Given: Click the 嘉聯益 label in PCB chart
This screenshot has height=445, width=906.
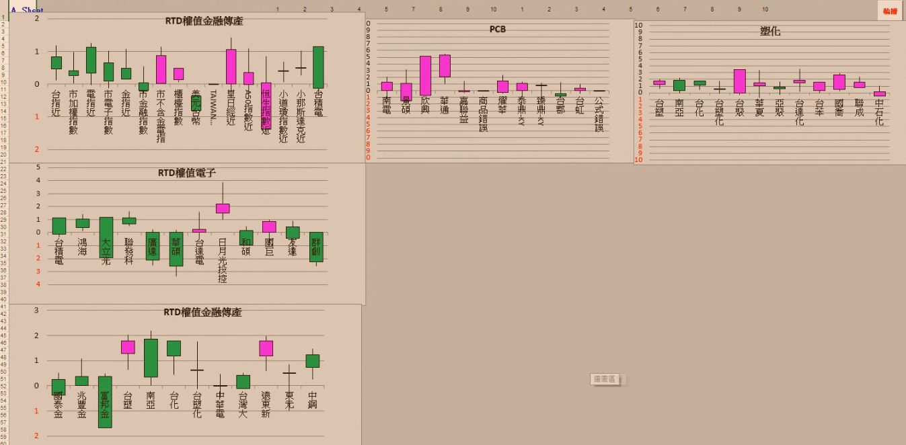Looking at the screenshot, I should (x=464, y=110).
